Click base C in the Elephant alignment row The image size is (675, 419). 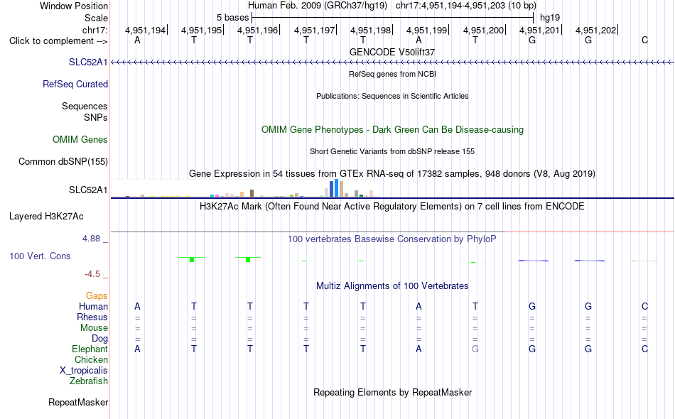644,349
